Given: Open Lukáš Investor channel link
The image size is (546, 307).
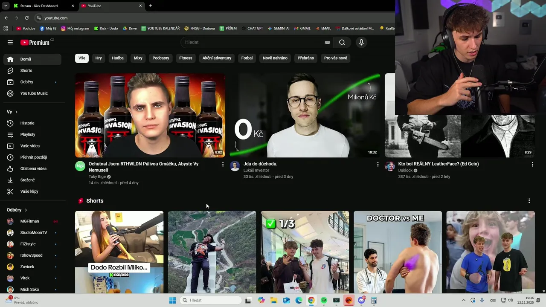Looking at the screenshot, I should pyautogui.click(x=256, y=170).
